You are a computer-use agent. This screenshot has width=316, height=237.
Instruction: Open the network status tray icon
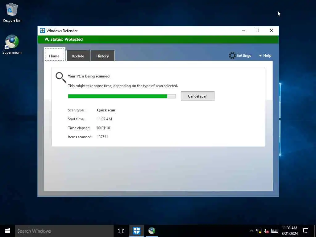[x=259, y=231]
